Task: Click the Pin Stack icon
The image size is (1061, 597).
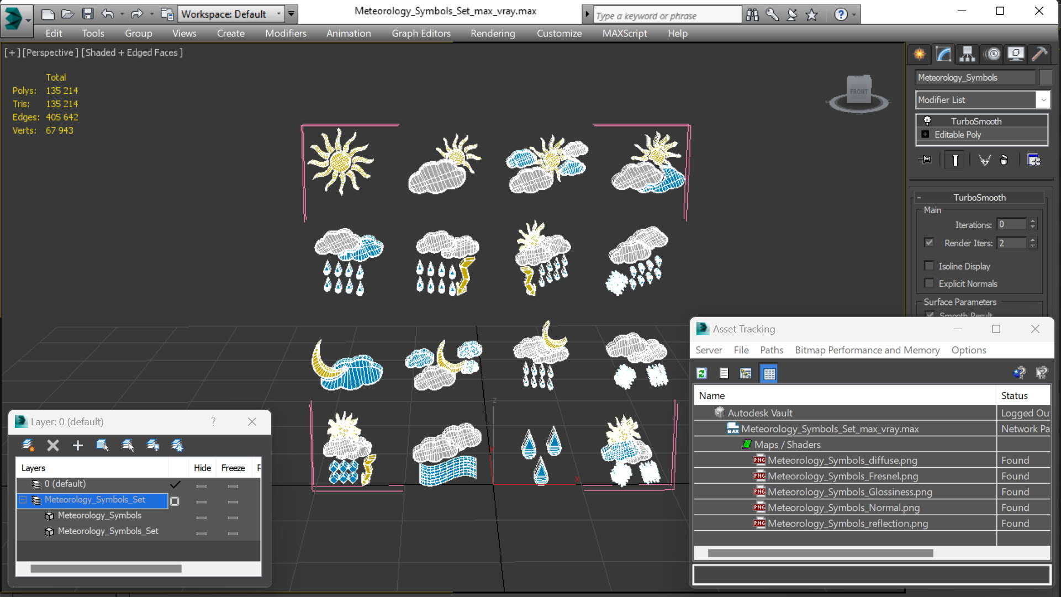Action: [925, 160]
